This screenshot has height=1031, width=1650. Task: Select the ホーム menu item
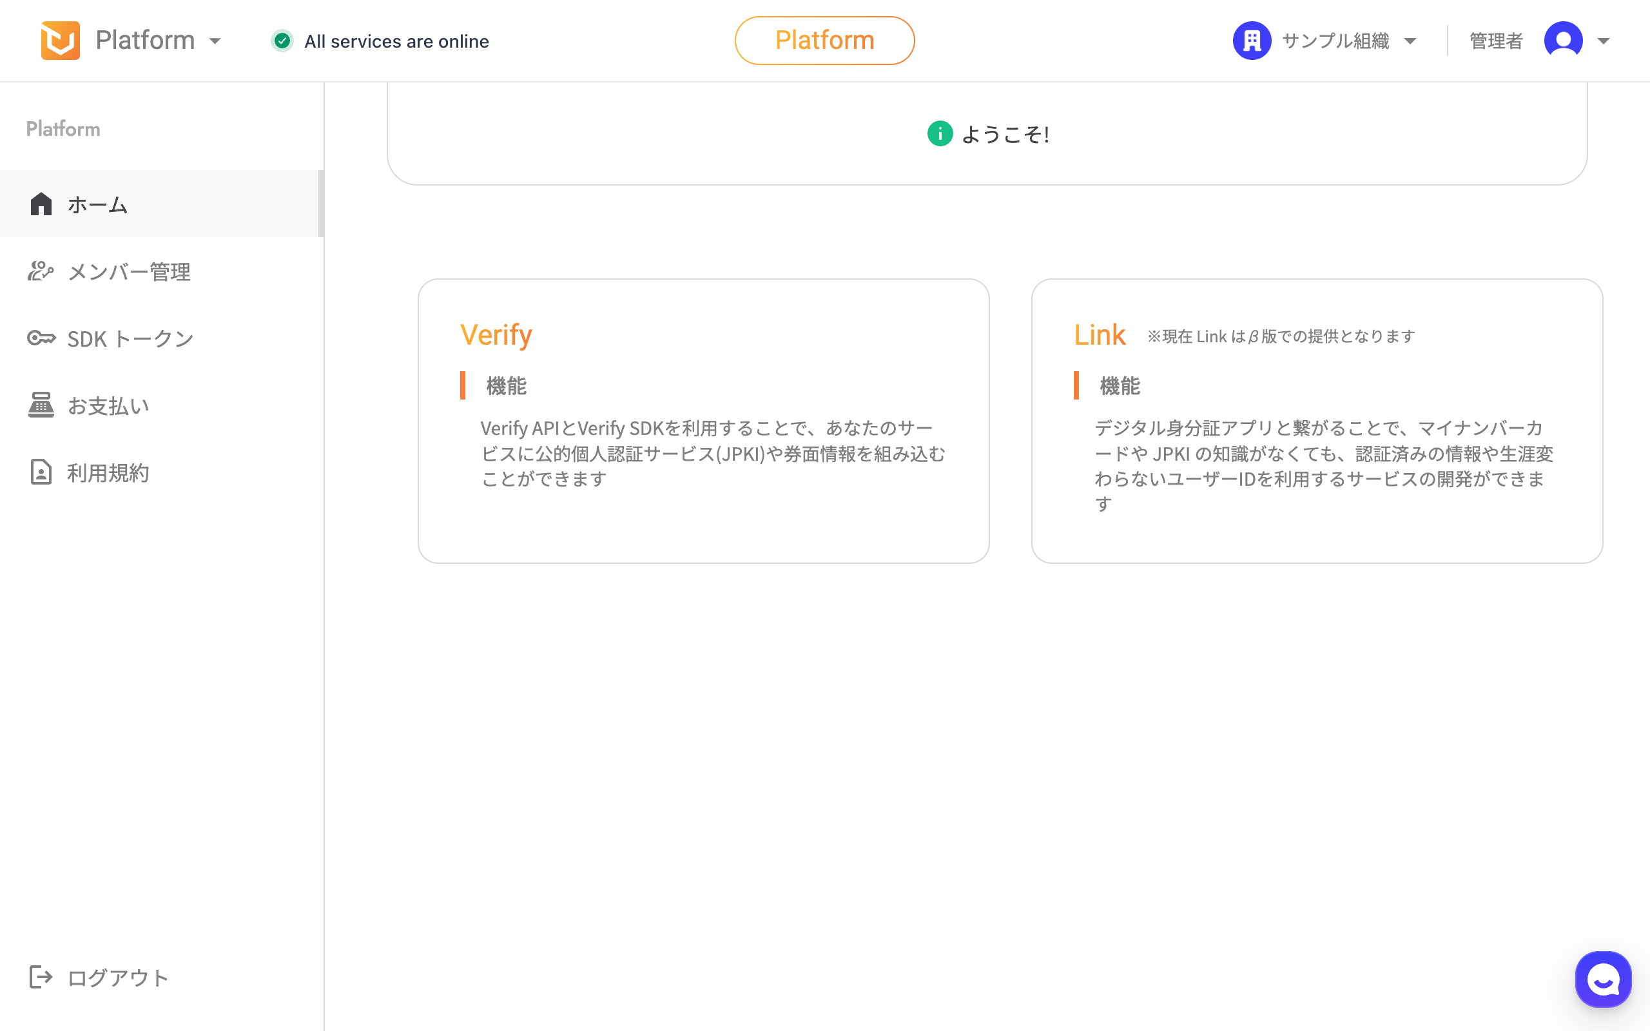click(x=98, y=204)
